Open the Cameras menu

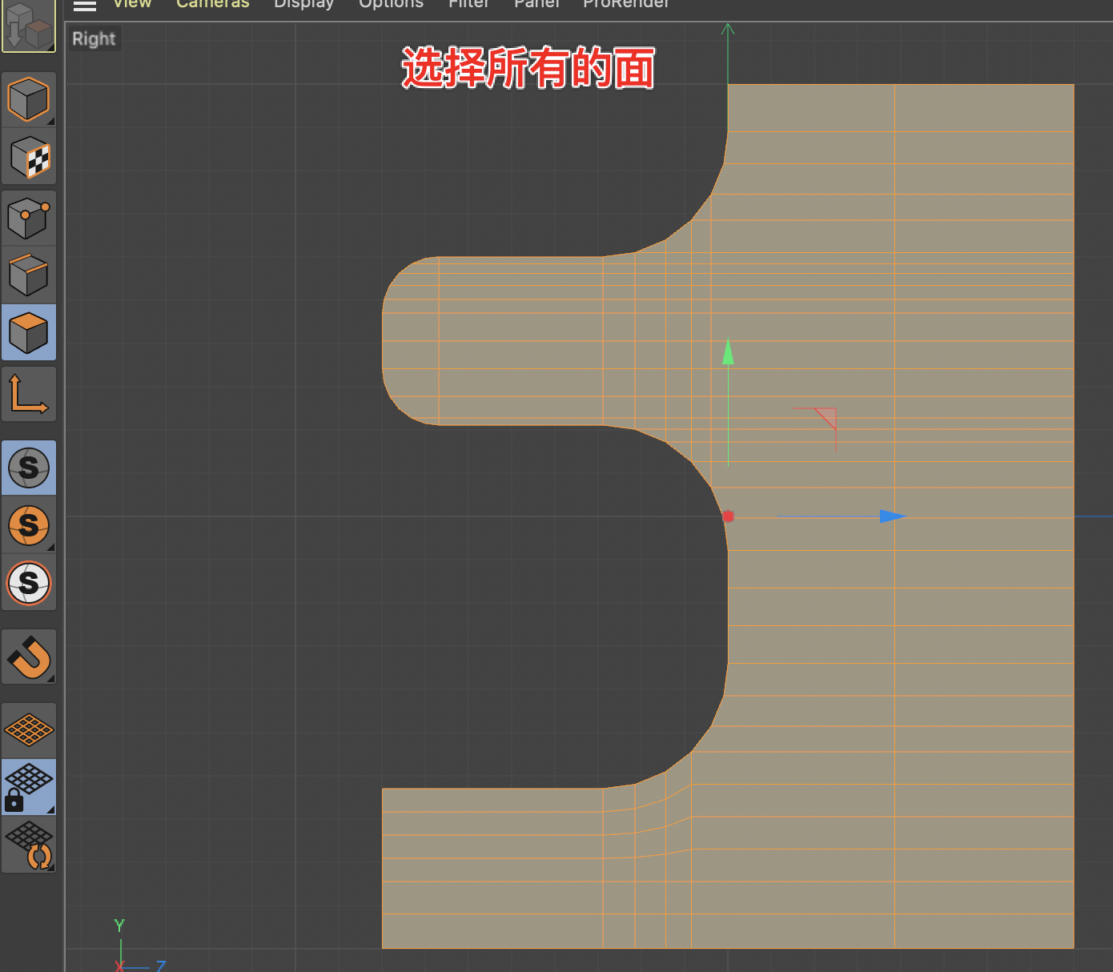pyautogui.click(x=213, y=4)
